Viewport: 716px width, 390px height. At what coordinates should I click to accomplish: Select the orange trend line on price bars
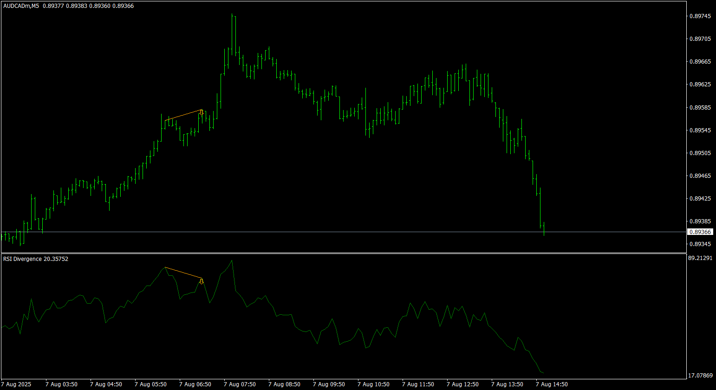click(183, 115)
